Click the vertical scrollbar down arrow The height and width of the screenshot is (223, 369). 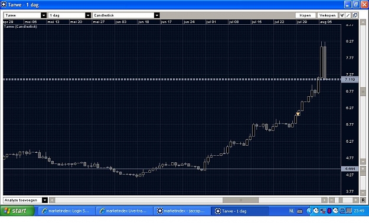pyautogui.click(x=363, y=162)
